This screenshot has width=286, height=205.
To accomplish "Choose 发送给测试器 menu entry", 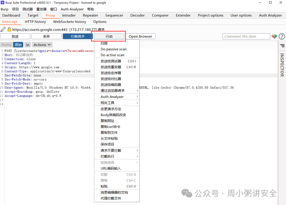I will coord(117,61).
